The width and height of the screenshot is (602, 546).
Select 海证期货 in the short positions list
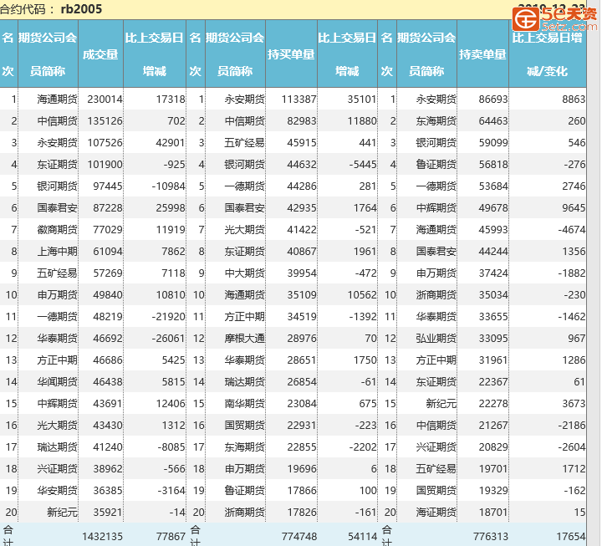click(x=436, y=513)
